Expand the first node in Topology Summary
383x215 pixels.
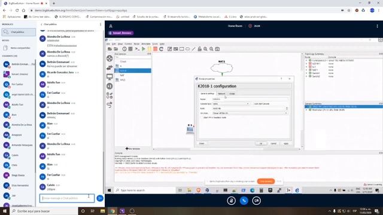click(x=306, y=60)
